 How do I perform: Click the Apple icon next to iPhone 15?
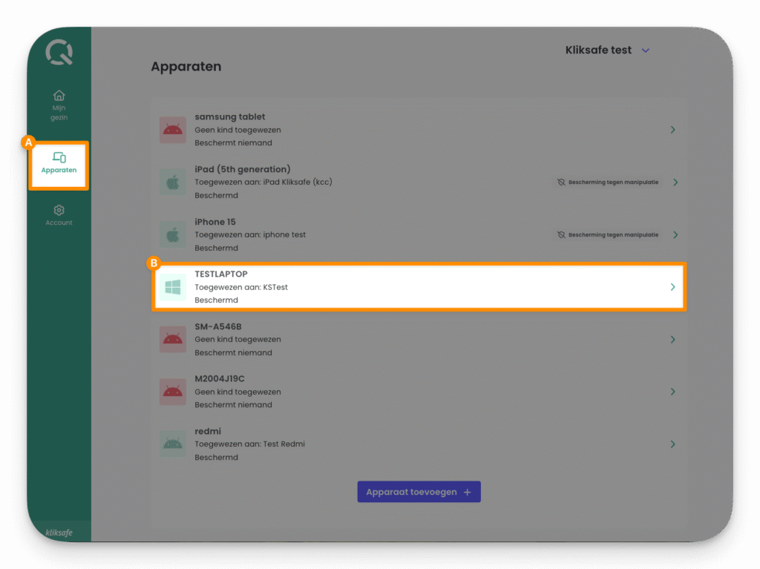(x=172, y=234)
